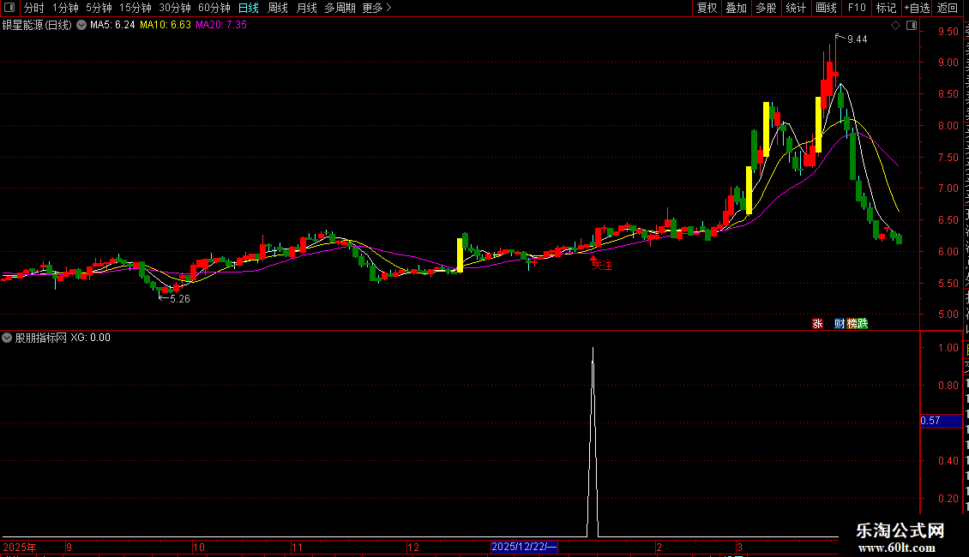969x557 pixels.
Task: Click the 9.44 high price label
Action: pyautogui.click(x=858, y=39)
